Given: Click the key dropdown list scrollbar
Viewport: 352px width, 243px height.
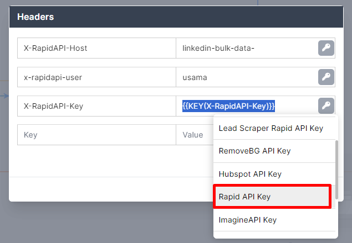Looking at the screenshot, I should [x=336, y=170].
